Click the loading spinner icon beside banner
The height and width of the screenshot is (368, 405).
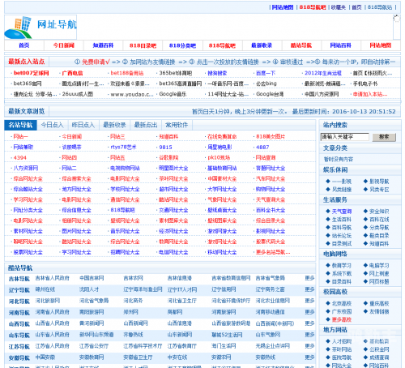pos(397,19)
